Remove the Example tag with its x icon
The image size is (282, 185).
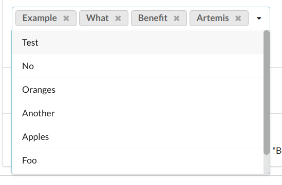click(66, 18)
